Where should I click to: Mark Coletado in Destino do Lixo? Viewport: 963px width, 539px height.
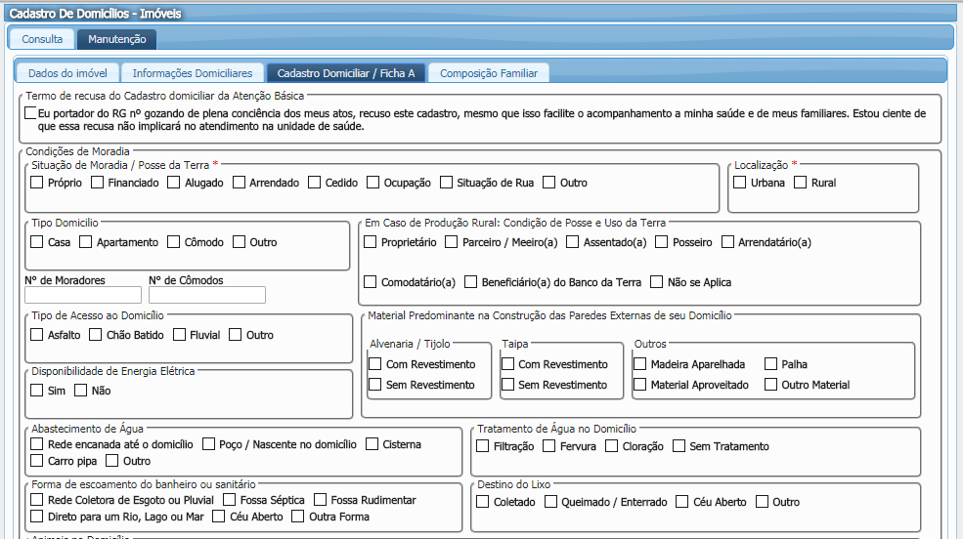(483, 502)
